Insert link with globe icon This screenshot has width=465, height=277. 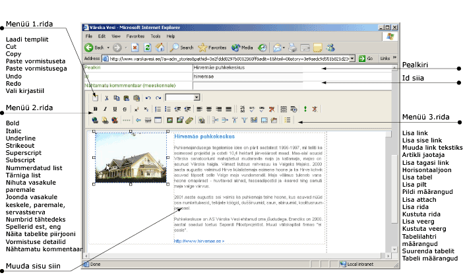[96, 121]
